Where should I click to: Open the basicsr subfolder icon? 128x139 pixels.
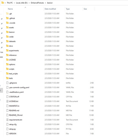pyautogui.click(x=7, y=32)
